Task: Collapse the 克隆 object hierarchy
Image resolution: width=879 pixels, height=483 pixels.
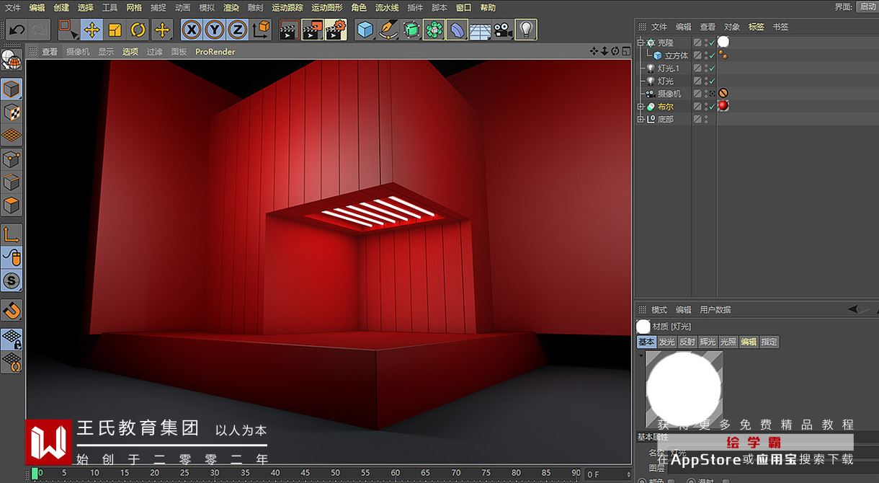Action: (x=641, y=43)
